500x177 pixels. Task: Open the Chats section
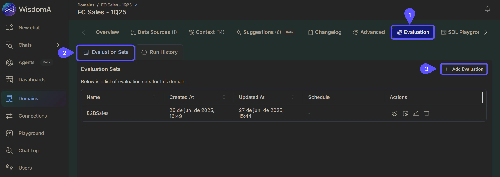click(x=25, y=45)
